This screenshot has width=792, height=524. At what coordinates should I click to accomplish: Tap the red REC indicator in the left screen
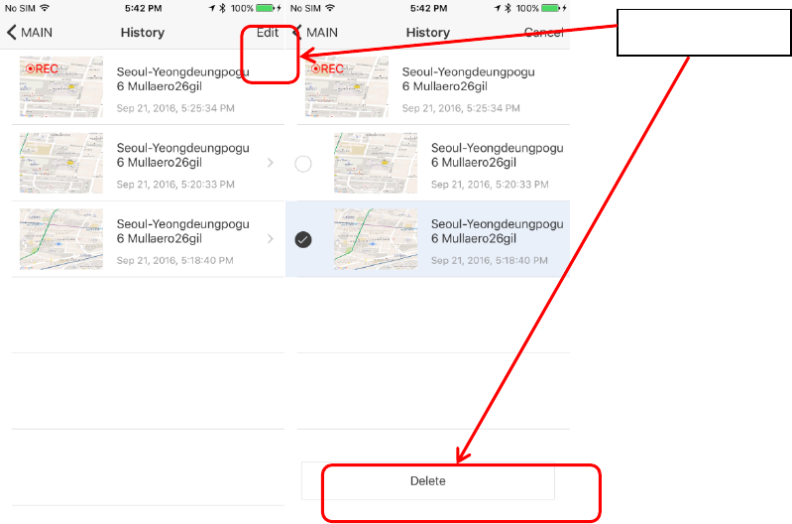(x=42, y=68)
